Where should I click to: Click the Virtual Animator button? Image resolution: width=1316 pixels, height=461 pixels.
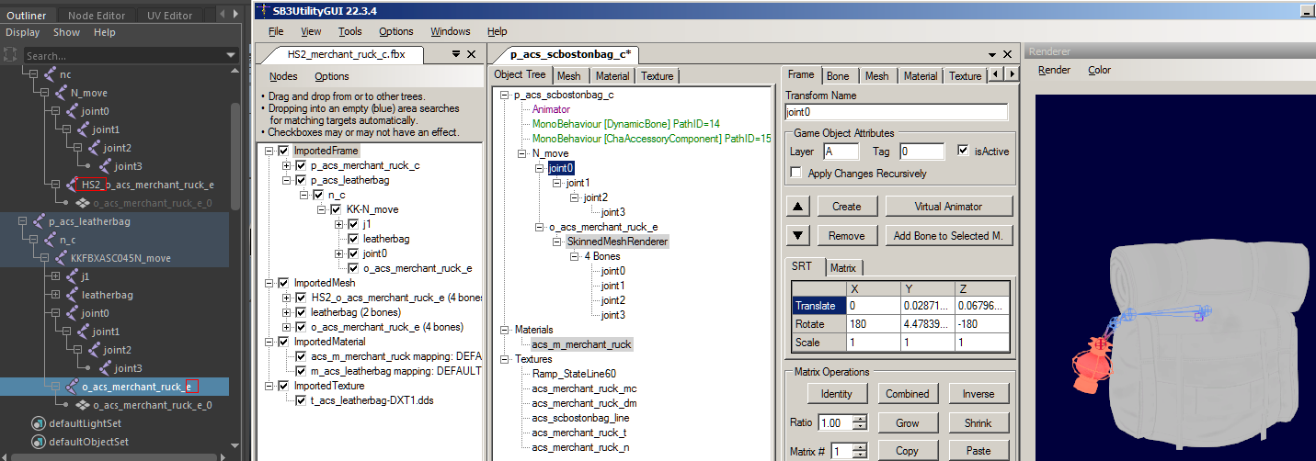pyautogui.click(x=948, y=207)
